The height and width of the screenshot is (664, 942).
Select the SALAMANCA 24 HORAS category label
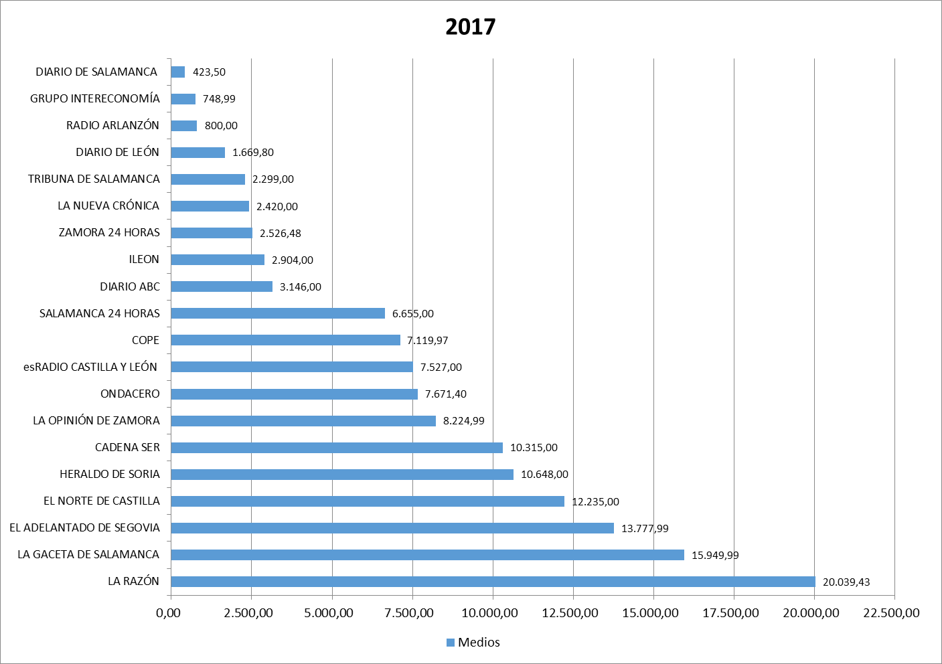[x=100, y=313]
